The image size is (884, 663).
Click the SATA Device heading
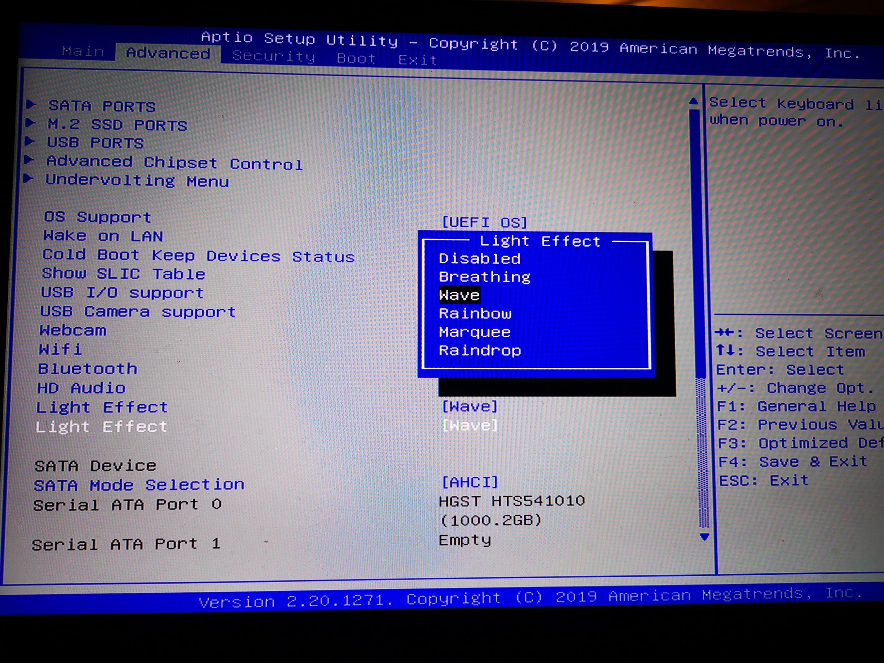point(95,466)
